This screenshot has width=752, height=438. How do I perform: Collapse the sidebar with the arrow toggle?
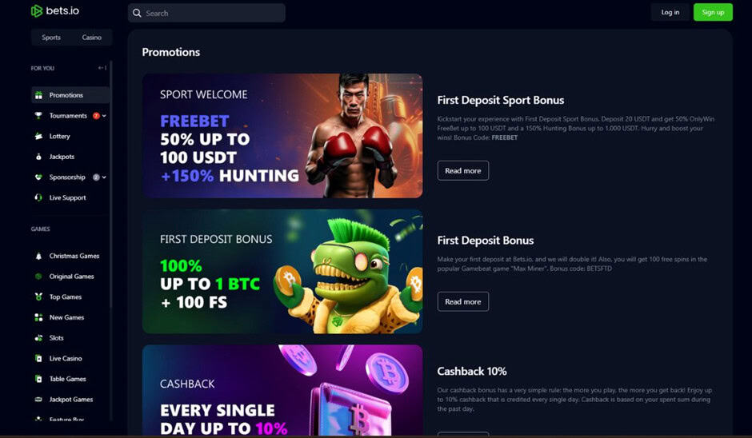[102, 68]
